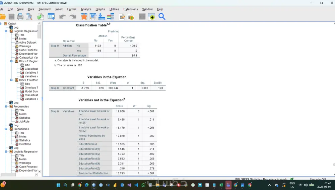The height and width of the screenshot is (190, 335).
Task: Open the Help menu
Action: [160, 9]
